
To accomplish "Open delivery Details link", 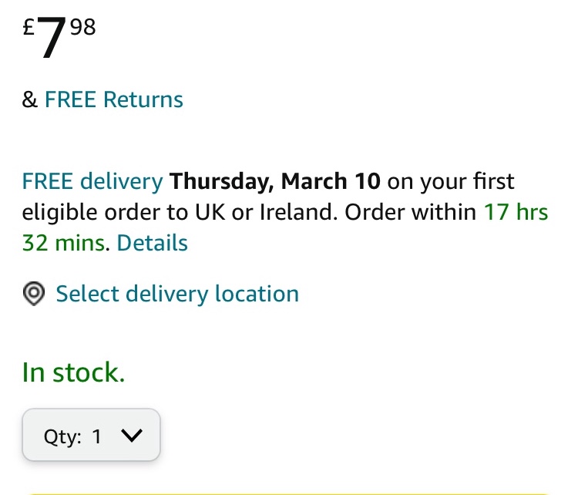I will click(152, 243).
